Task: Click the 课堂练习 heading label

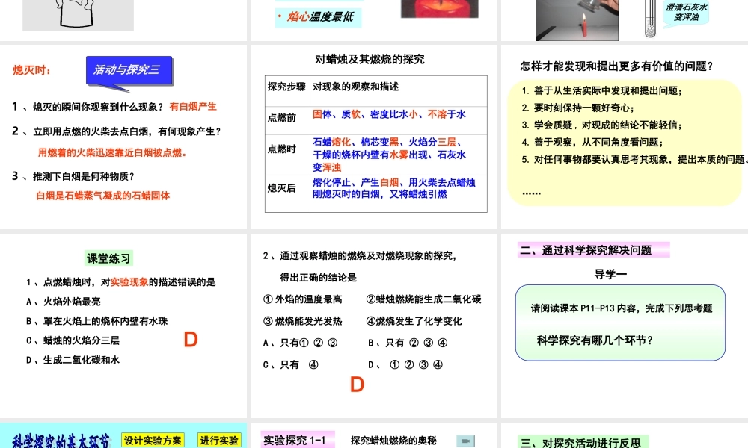Action: (109, 259)
